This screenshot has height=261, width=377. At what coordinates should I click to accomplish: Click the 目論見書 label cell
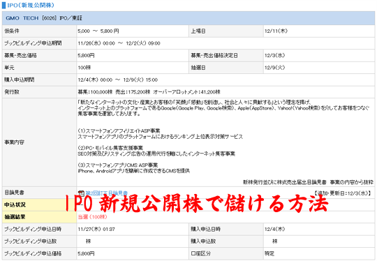pyautogui.click(x=39, y=193)
